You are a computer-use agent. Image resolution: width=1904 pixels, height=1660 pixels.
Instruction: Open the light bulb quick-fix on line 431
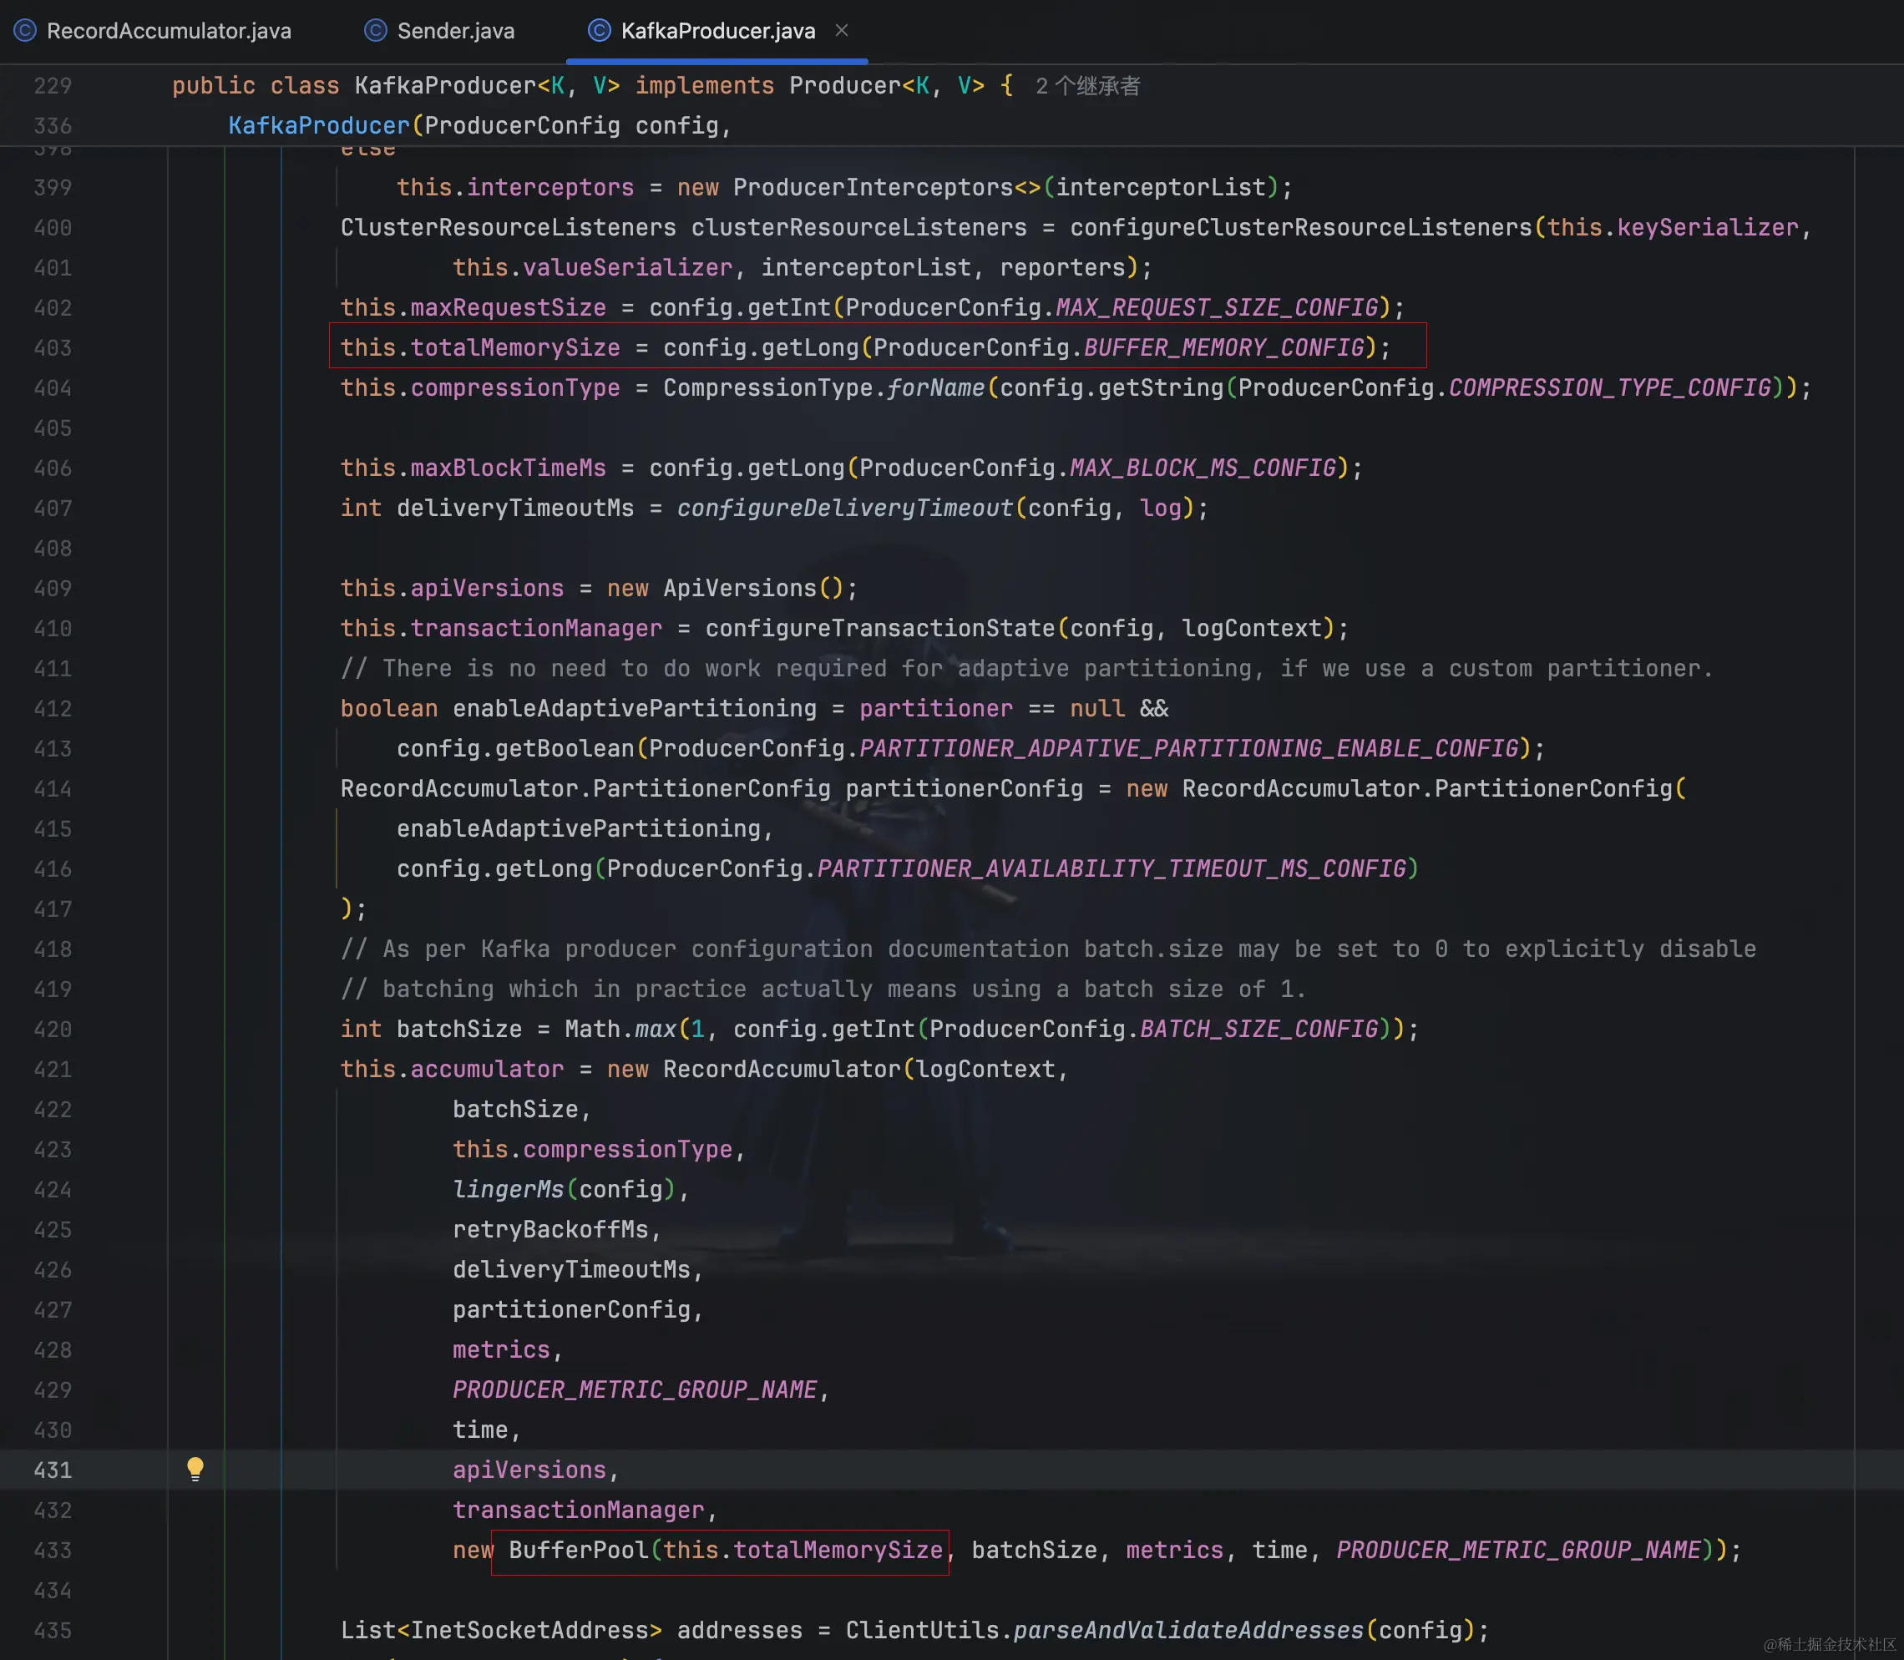[x=195, y=1469]
